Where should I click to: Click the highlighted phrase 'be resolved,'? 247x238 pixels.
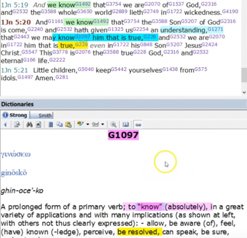(138, 232)
